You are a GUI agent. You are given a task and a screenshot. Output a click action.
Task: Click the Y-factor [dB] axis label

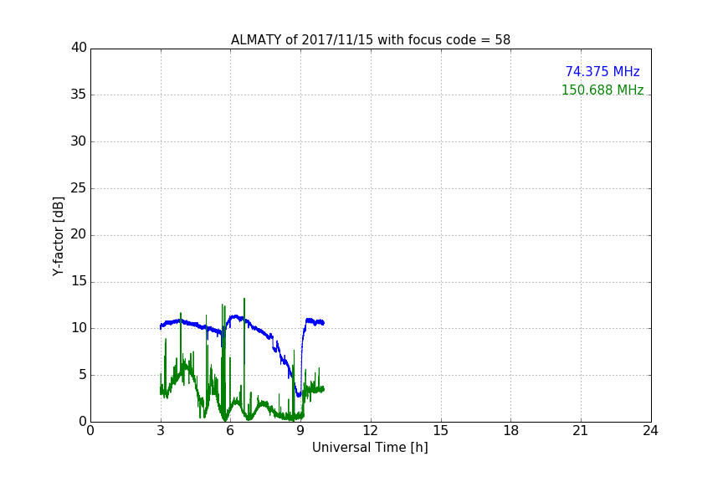58,236
